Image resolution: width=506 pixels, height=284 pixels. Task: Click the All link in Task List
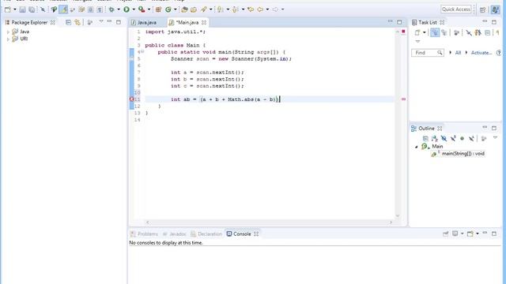pos(458,53)
